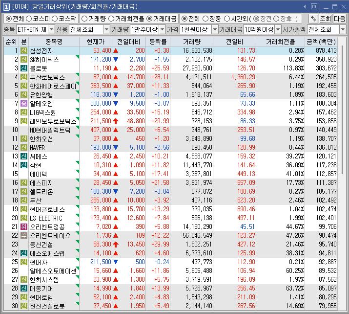Open stock 한화에어로스페이스 row name

(53, 86)
